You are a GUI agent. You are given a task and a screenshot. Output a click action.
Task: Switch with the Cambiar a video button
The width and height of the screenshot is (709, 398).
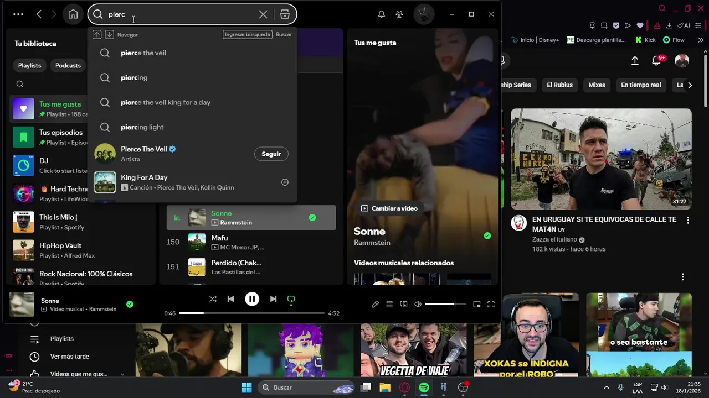(x=389, y=208)
